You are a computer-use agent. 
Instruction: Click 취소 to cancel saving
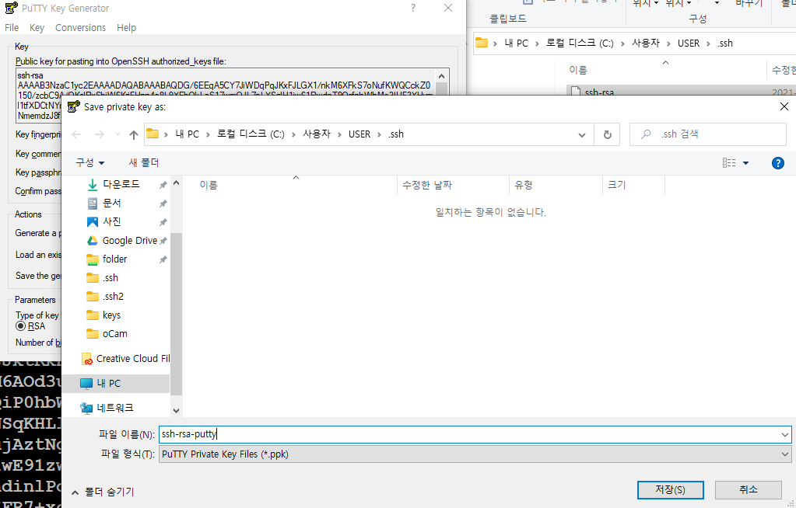click(749, 490)
